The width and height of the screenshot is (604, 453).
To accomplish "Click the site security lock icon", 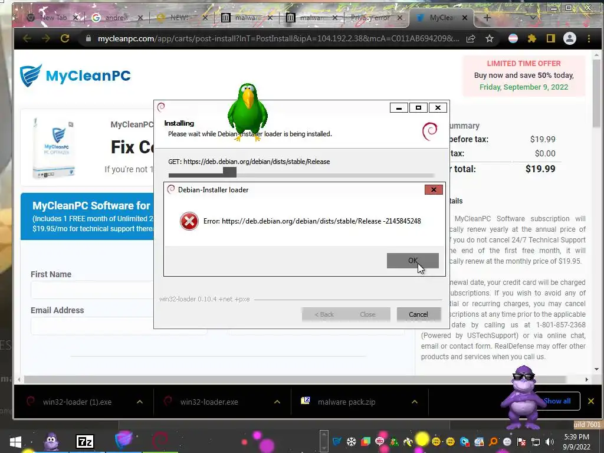I will click(88, 38).
